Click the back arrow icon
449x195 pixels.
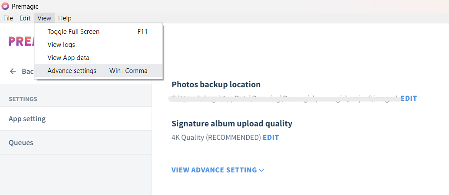[13, 71]
